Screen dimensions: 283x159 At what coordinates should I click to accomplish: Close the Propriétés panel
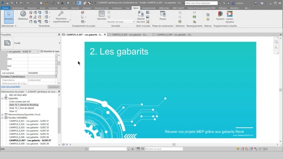[59, 34]
